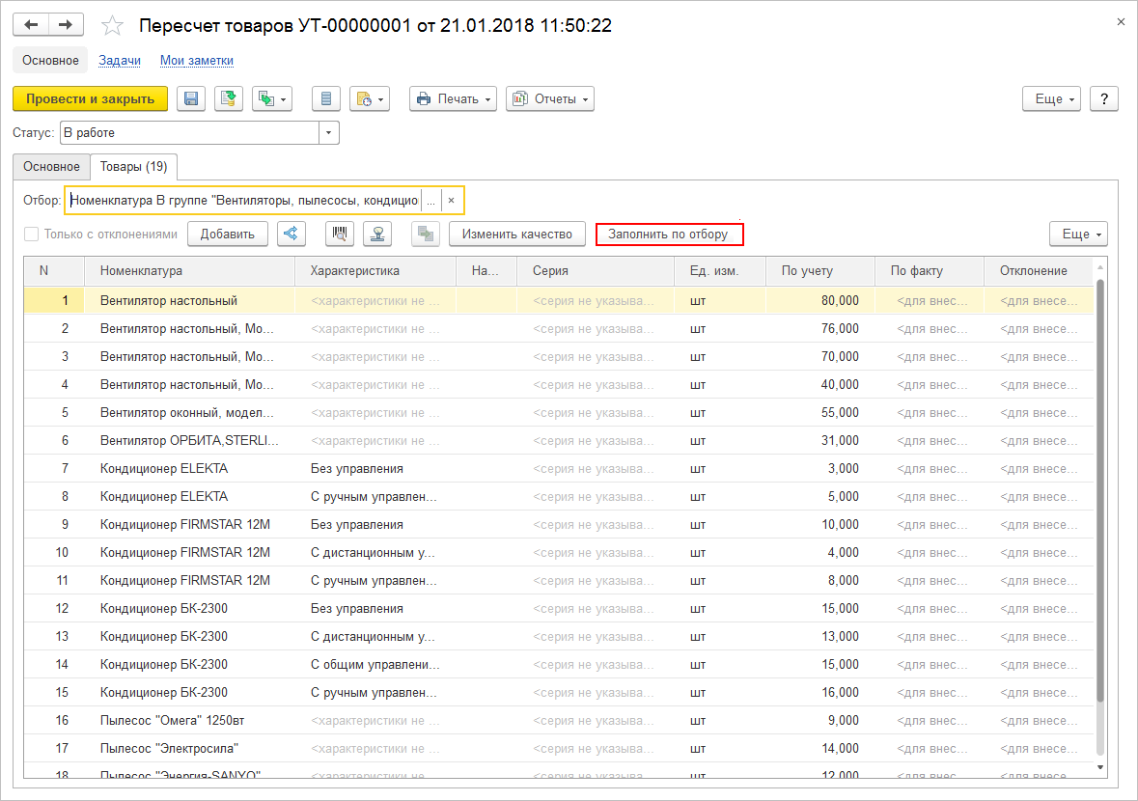This screenshot has width=1138, height=801.
Task: Click Заполнить по отбору button
Action: pyautogui.click(x=669, y=234)
